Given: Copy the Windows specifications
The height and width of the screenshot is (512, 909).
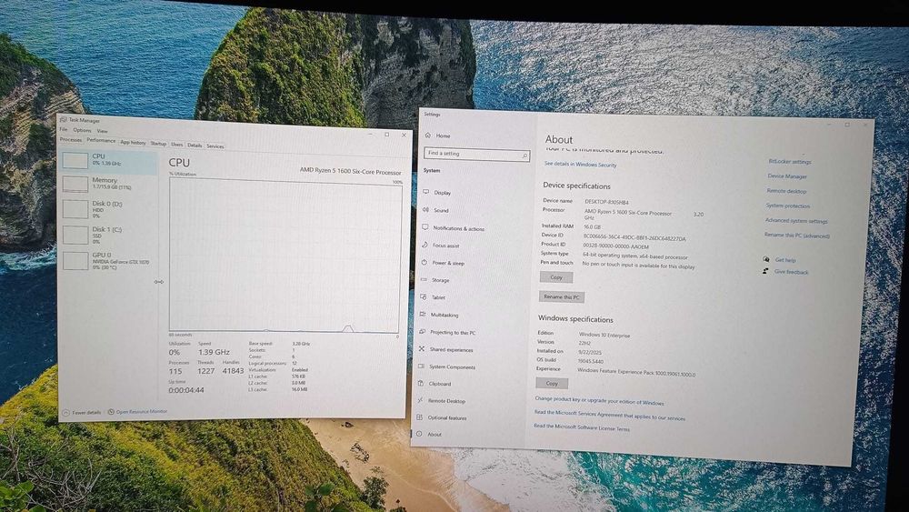Looking at the screenshot, I should pos(552,383).
